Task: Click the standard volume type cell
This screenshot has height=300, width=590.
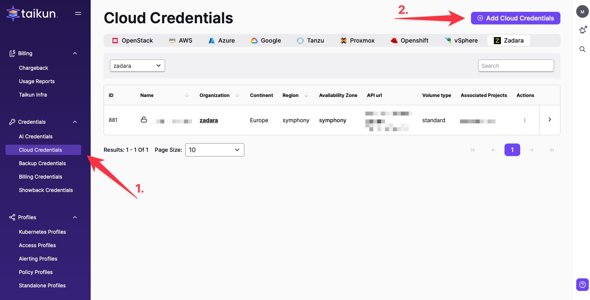Action: pyautogui.click(x=434, y=120)
